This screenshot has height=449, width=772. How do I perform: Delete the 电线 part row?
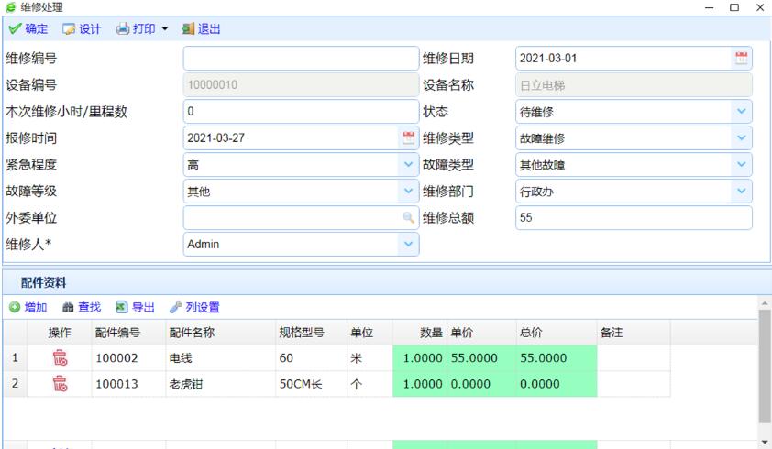click(60, 358)
